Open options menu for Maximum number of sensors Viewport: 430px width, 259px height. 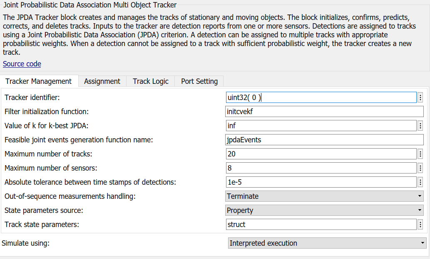point(420,168)
